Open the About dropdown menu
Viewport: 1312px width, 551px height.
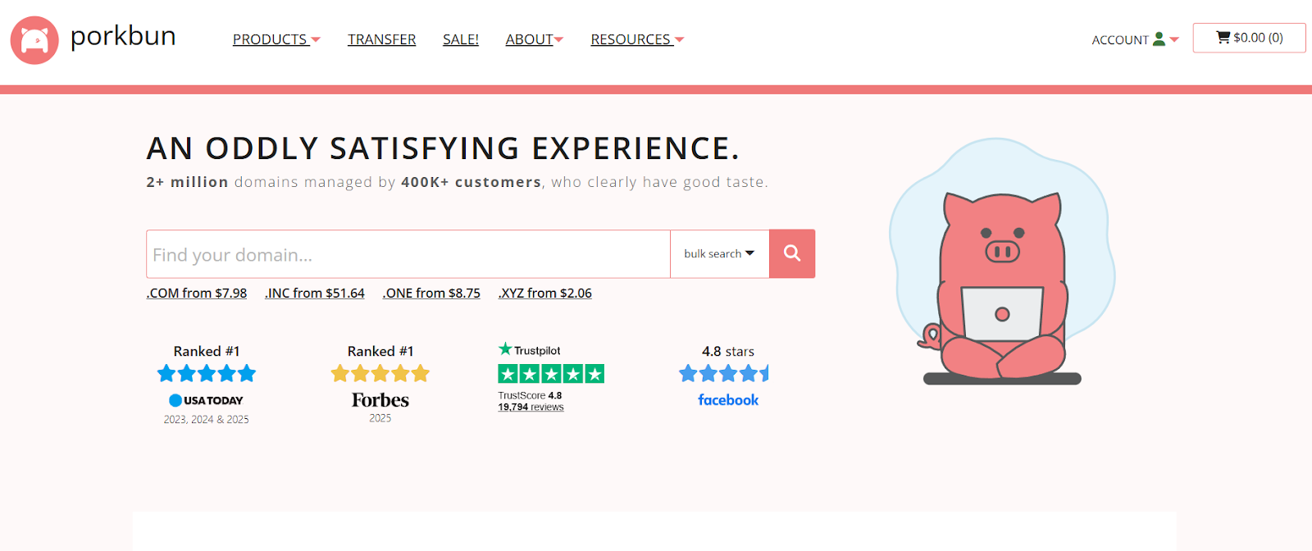535,39
